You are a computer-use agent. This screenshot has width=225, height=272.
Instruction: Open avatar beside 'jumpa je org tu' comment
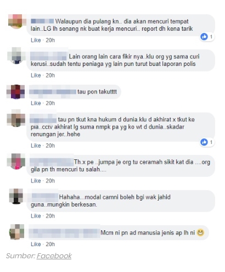(x=16, y=161)
